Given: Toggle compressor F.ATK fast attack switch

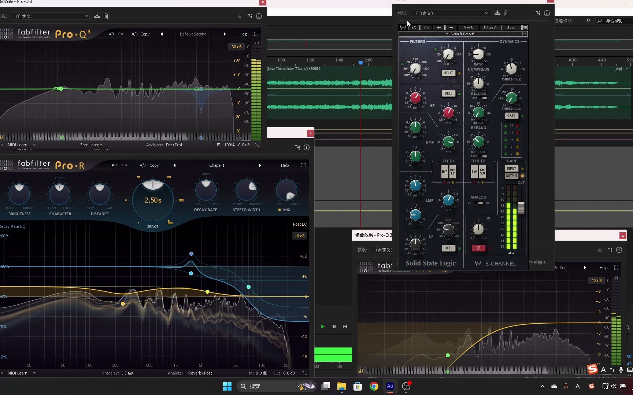Looking at the screenshot, I should [x=482, y=98].
